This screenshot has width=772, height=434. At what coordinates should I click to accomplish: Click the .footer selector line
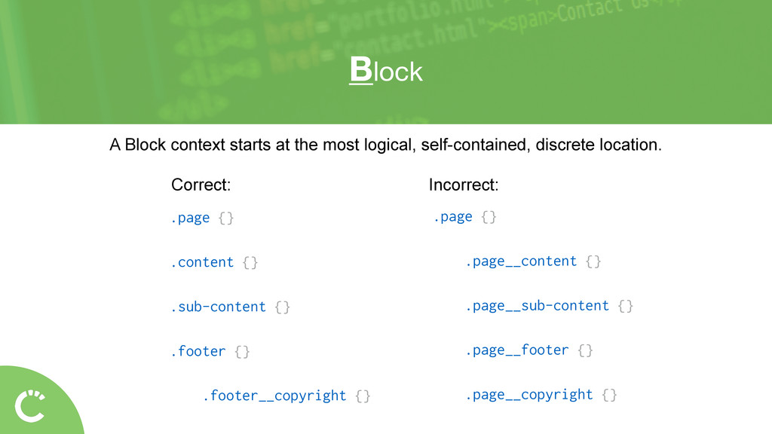pos(198,351)
